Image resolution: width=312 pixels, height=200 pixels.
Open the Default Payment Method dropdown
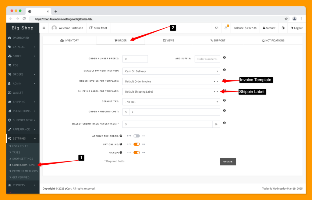171,70
